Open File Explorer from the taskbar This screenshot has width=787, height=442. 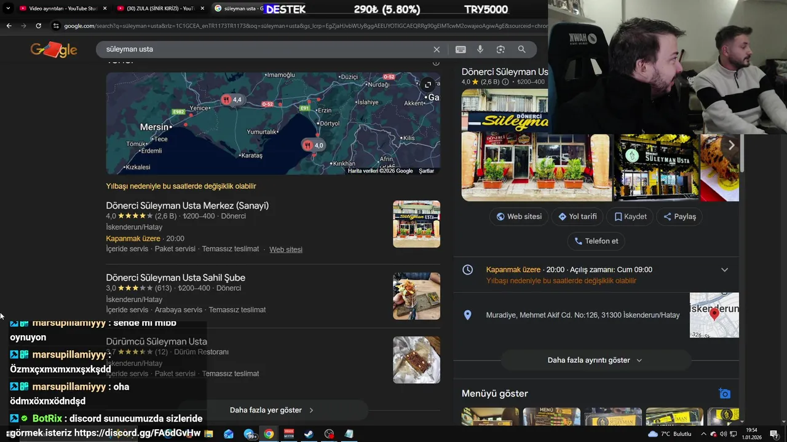coord(208,434)
